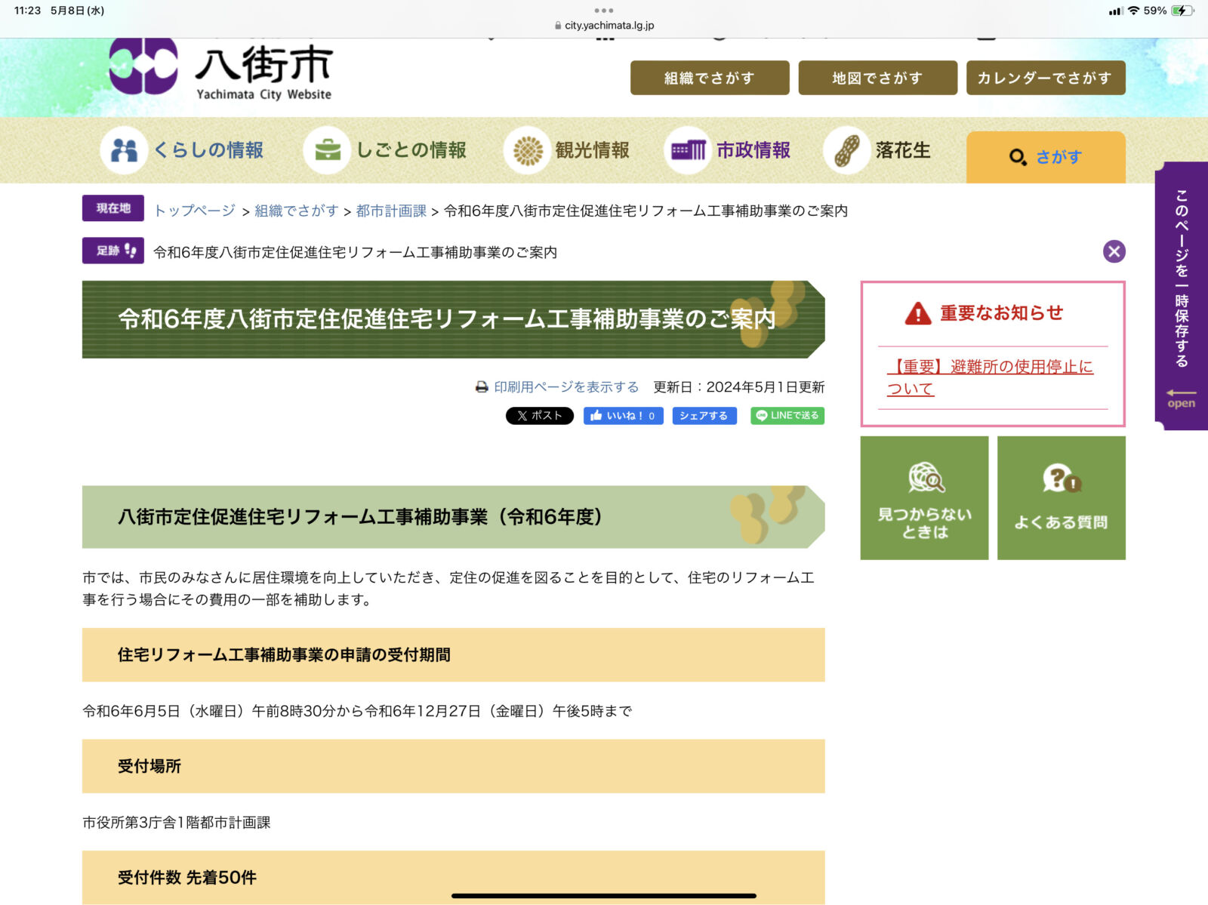The width and height of the screenshot is (1208, 905).
Task: Go to 市政情報 building icon section
Action: click(x=688, y=150)
